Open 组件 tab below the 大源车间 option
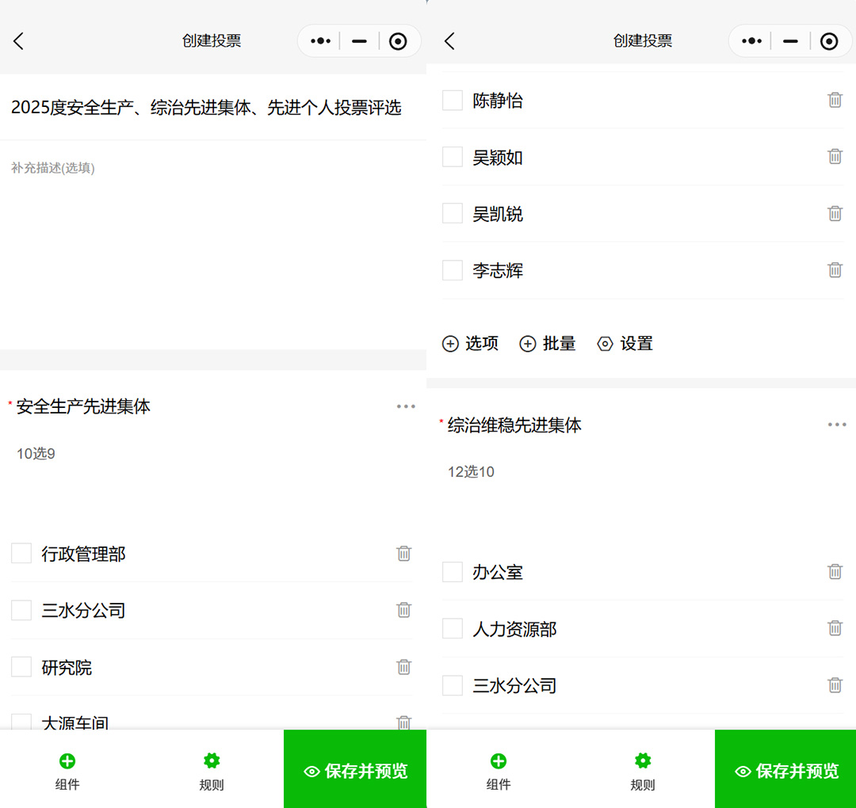This screenshot has width=856, height=808. (67, 771)
